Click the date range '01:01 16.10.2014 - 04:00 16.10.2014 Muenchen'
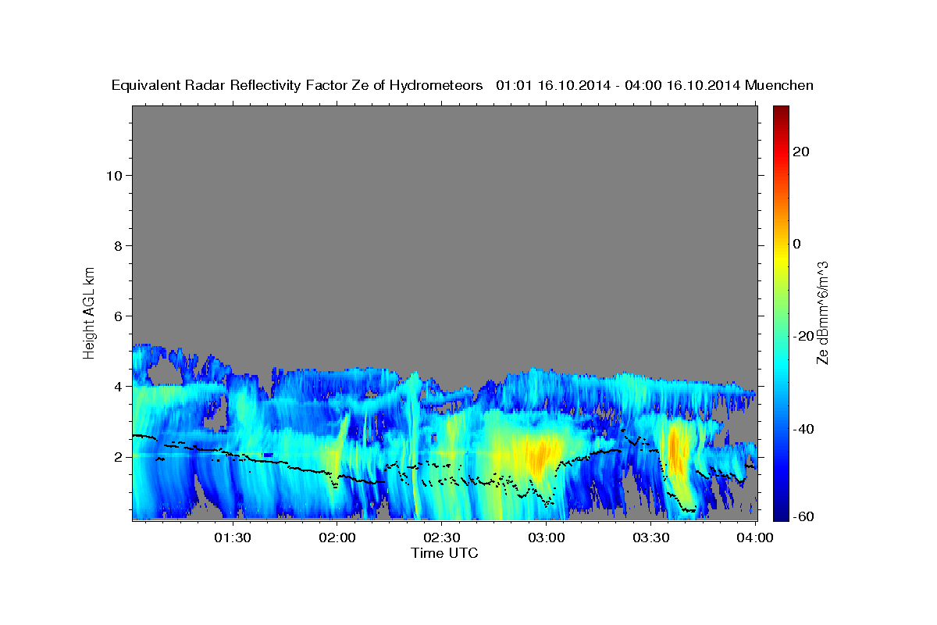937x625 pixels. pos(655,85)
